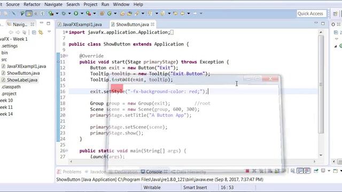Click the Clear Console icon

pyautogui.click(x=270, y=171)
